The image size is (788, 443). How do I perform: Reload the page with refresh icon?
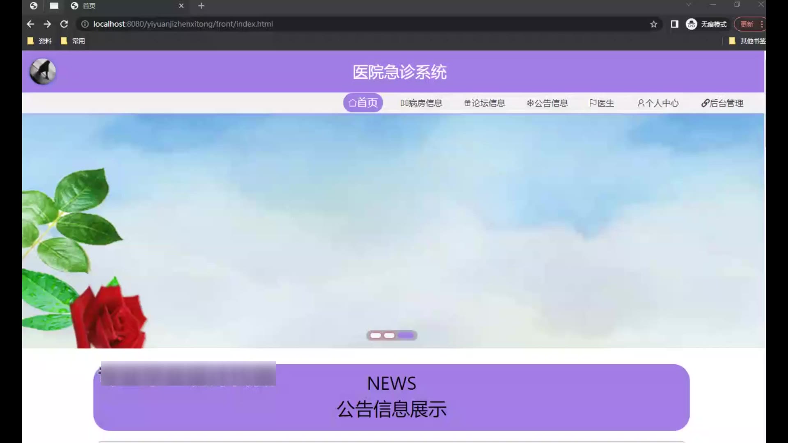(64, 24)
